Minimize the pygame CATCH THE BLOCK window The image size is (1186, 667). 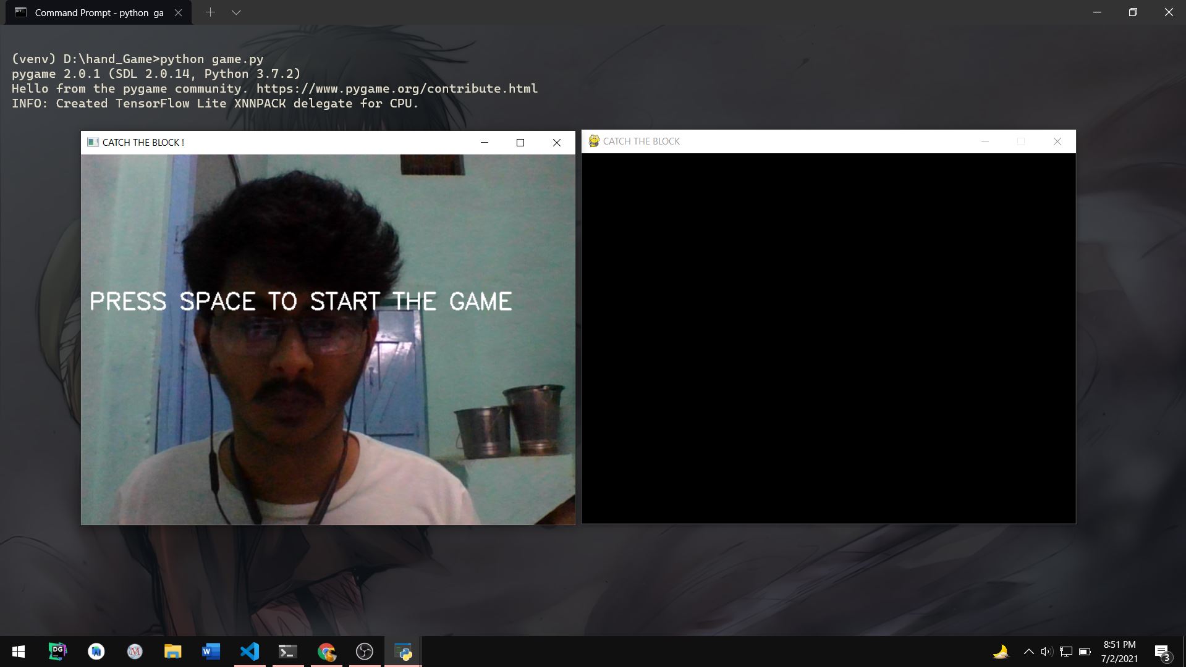[x=985, y=141]
